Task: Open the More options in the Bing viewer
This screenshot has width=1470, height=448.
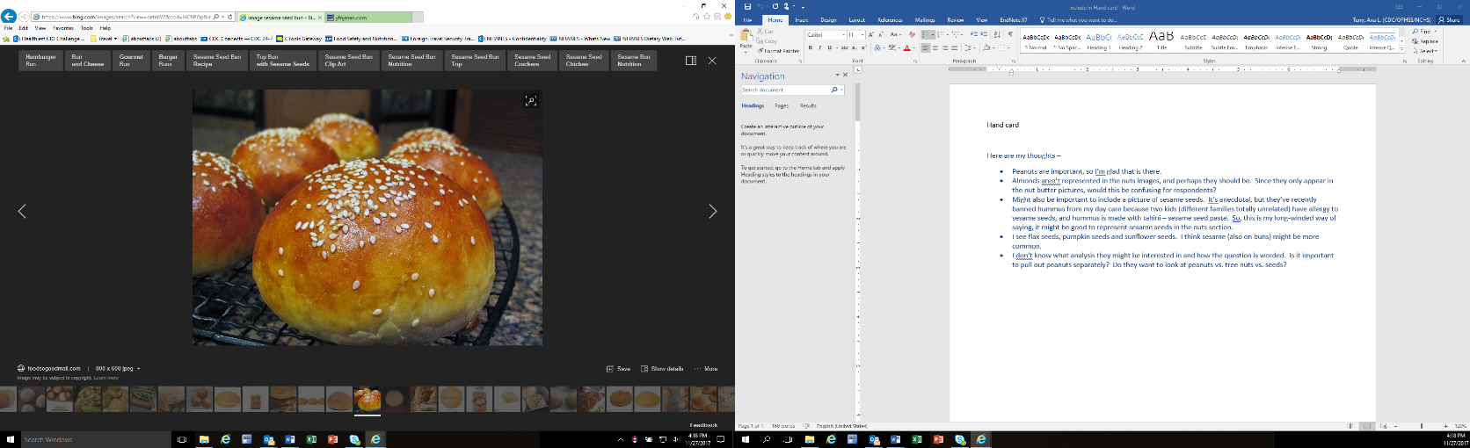Action: (x=706, y=369)
